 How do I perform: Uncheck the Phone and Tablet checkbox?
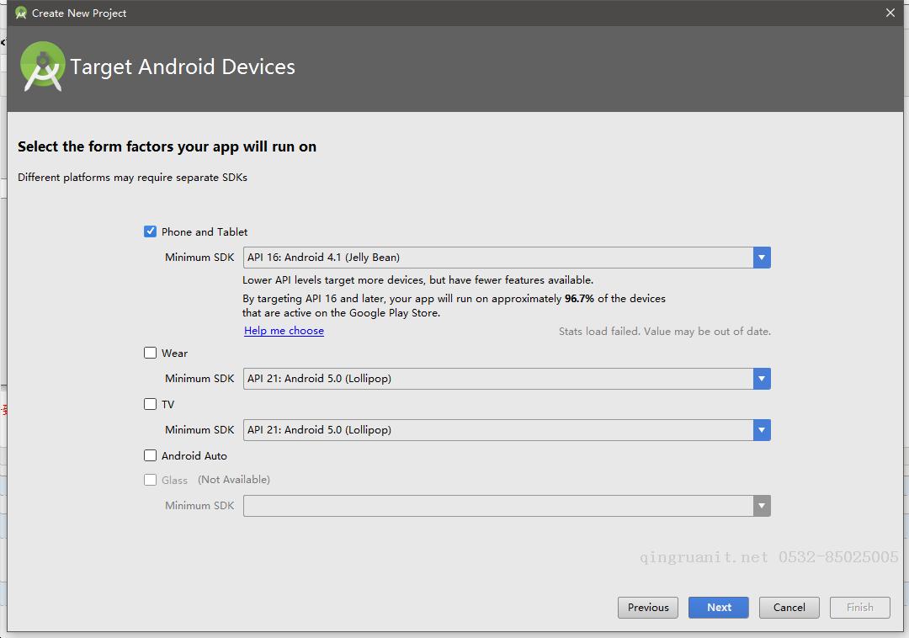click(150, 231)
